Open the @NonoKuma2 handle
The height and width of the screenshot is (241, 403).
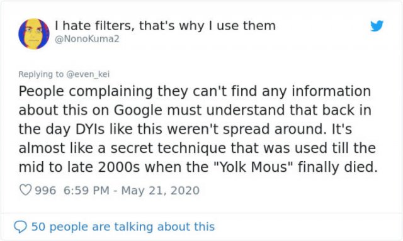[x=87, y=39]
